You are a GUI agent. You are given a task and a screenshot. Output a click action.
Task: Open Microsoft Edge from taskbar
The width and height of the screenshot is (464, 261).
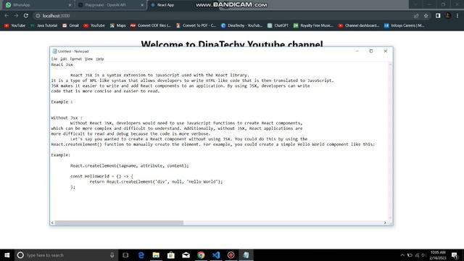click(141, 255)
